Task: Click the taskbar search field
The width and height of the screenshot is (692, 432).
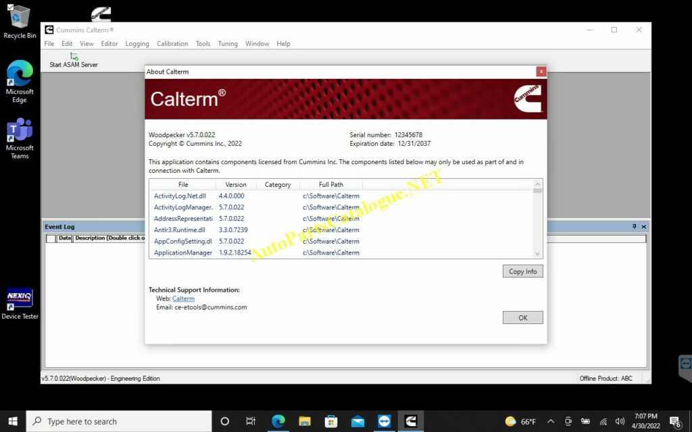Action: (122, 421)
